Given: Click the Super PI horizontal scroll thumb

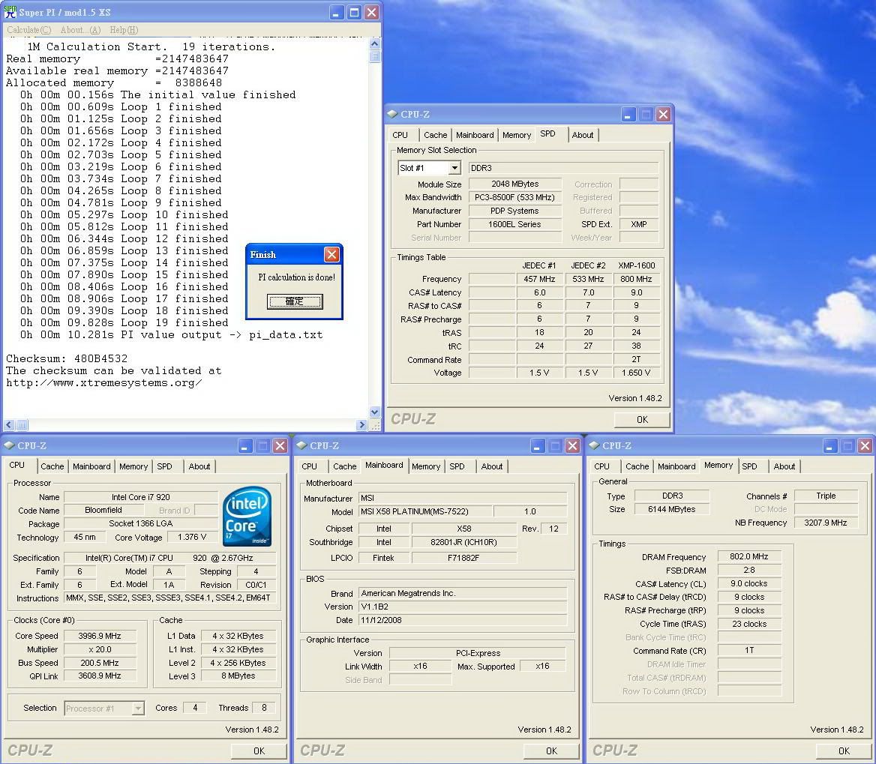Looking at the screenshot, I should coord(22,425).
